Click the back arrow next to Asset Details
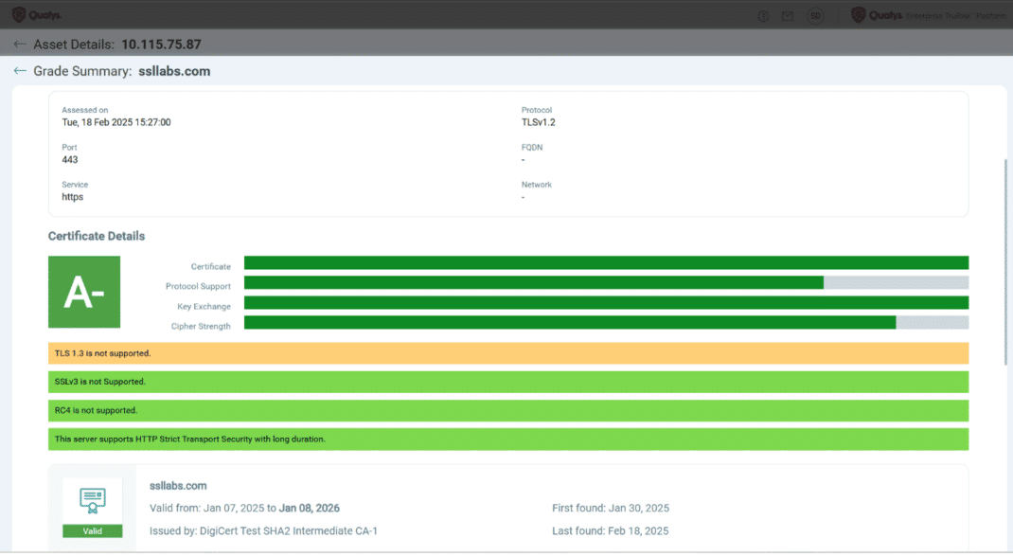Screen dimensions: 1013x556 (x=20, y=44)
